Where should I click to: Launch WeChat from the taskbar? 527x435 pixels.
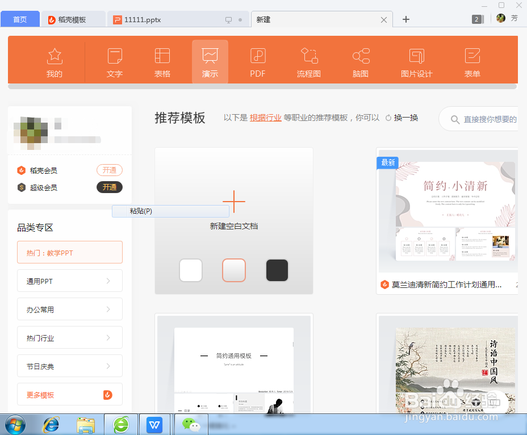tap(190, 424)
